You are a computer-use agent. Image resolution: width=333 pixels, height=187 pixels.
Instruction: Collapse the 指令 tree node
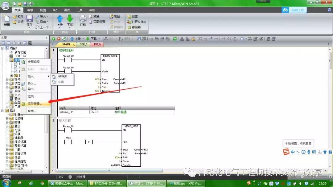point(2,111)
